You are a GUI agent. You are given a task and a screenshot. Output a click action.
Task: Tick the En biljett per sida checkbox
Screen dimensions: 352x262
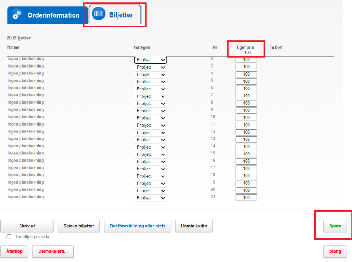pos(9,236)
